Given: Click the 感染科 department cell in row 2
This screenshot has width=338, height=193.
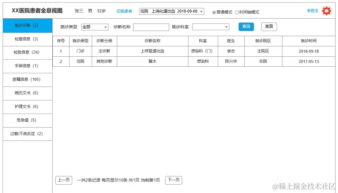Looking at the screenshot, I should (x=203, y=61).
